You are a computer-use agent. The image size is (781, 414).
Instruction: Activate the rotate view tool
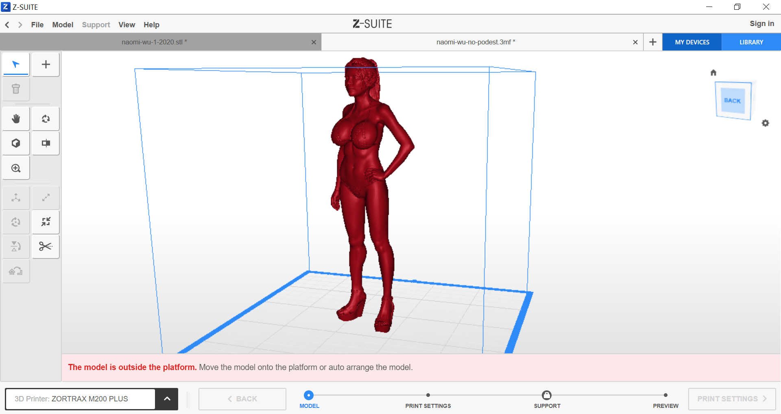(46, 119)
